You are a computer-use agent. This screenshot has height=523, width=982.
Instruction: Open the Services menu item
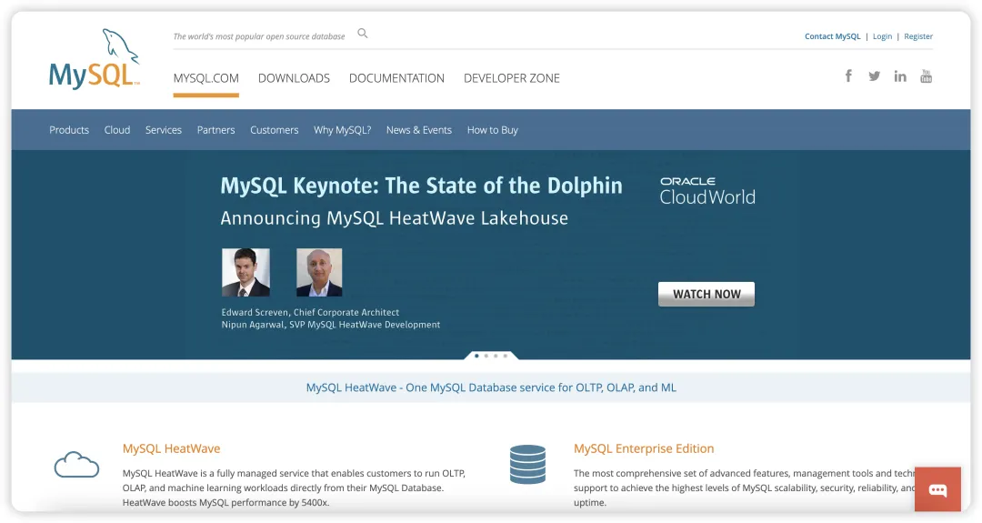coord(164,130)
